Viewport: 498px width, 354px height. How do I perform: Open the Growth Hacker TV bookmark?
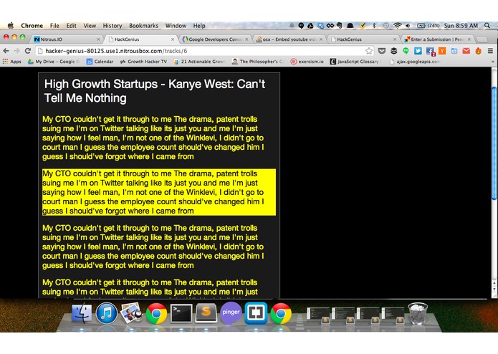(143, 62)
